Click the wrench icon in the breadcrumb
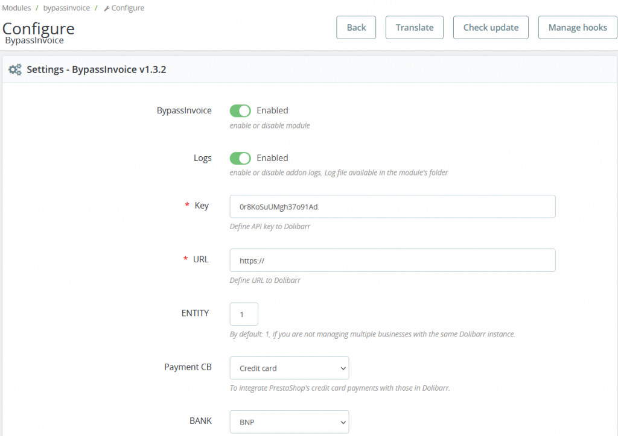618x436 pixels. click(x=107, y=8)
